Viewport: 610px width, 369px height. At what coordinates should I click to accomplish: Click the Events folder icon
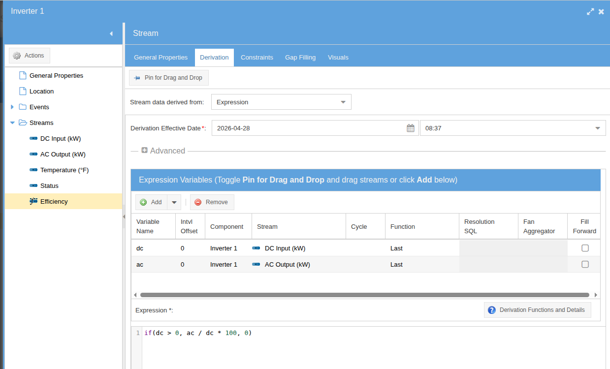[23, 107]
